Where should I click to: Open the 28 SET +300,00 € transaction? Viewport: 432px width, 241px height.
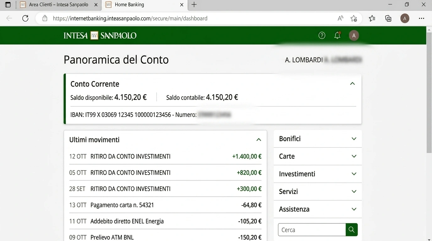[165, 189]
